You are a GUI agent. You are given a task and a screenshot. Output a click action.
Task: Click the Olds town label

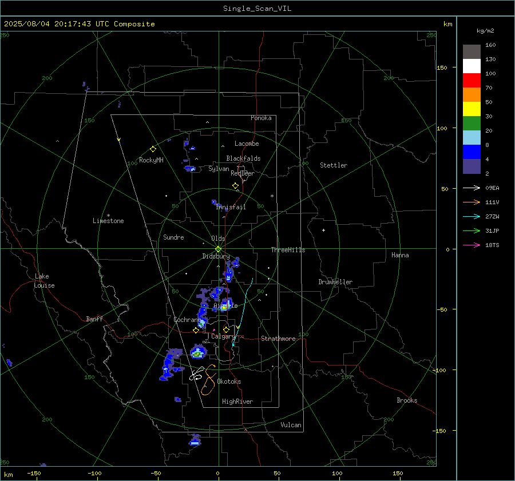click(x=218, y=238)
